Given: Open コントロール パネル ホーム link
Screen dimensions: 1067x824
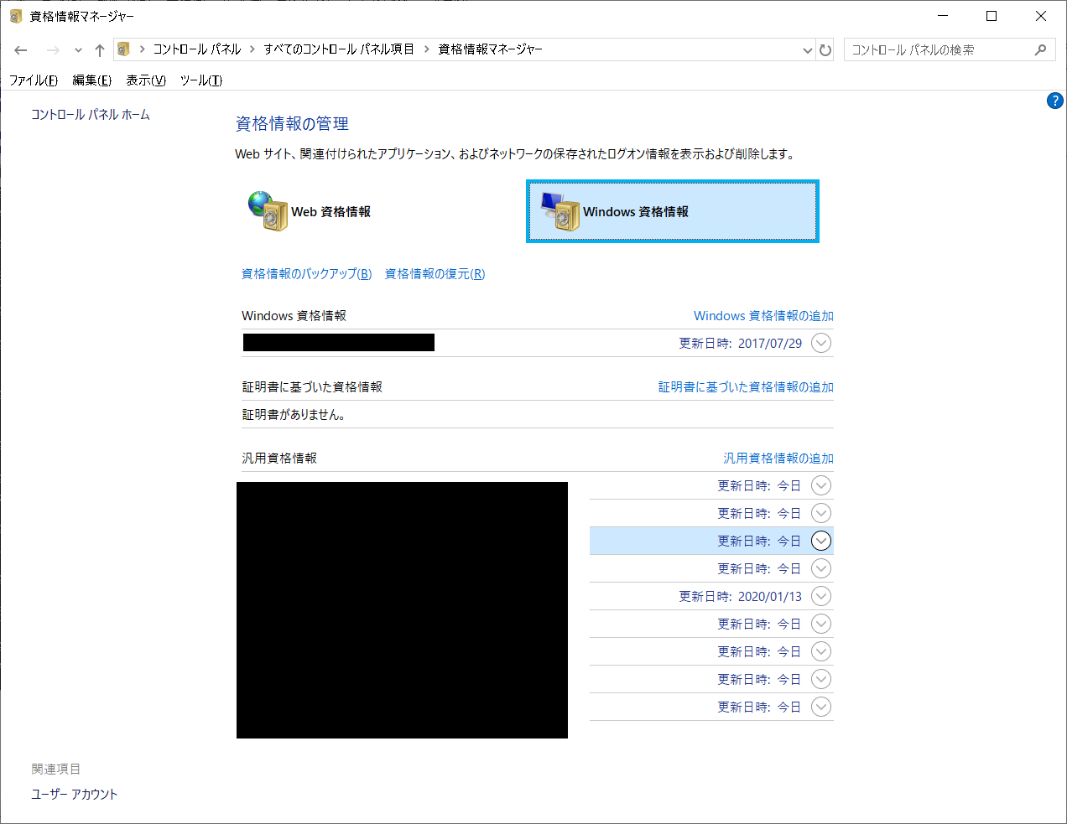Looking at the screenshot, I should tap(91, 115).
